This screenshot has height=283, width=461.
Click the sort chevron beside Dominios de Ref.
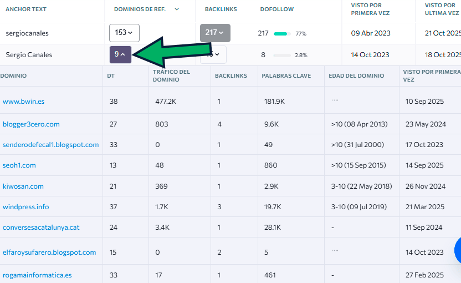(177, 9)
